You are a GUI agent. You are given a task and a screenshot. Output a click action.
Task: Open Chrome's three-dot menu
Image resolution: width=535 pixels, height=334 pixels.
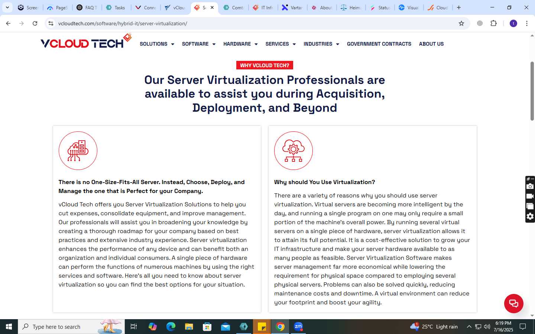527,23
